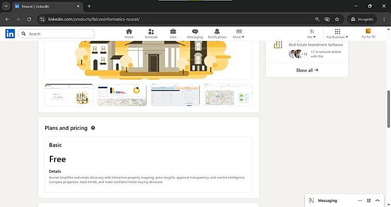Click the tracking protection eye icon
Screen dimensions: 391x207
327,19
